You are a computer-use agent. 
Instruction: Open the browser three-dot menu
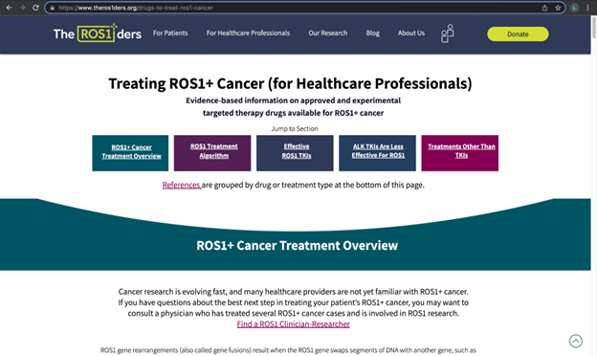(x=587, y=8)
